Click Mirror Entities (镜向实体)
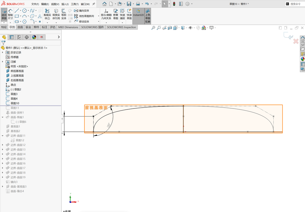The image size is (305, 212). 82,11
